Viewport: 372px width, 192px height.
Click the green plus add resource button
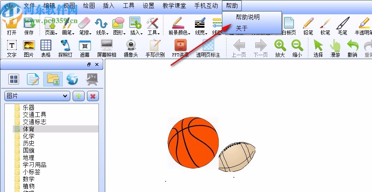[79, 96]
